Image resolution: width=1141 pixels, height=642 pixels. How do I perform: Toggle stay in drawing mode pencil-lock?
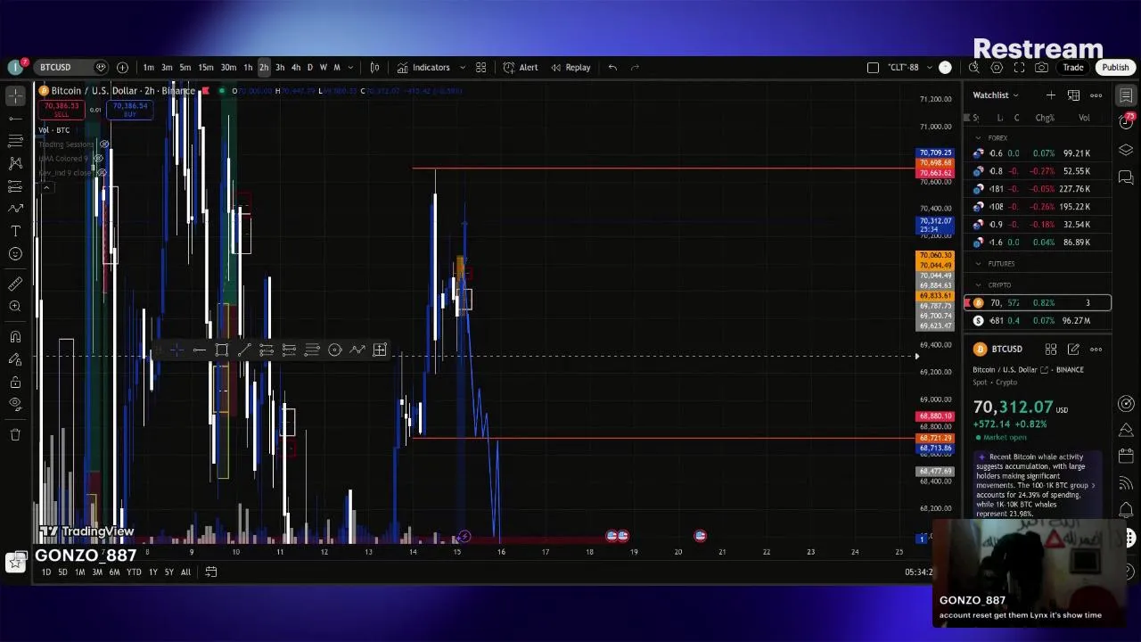(x=15, y=359)
